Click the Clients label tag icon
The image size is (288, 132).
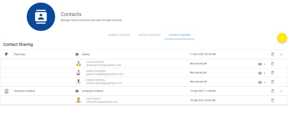click(77, 54)
